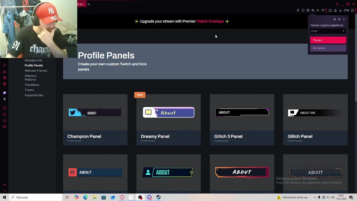Open the polski target language dropdown
The width and height of the screenshot is (357, 201).
click(328, 31)
